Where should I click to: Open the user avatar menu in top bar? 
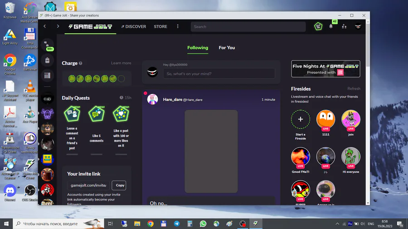358,26
